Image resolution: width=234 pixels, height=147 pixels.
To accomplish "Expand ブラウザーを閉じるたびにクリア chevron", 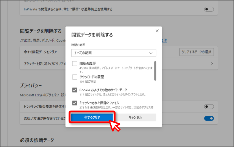I will (x=212, y=64).
